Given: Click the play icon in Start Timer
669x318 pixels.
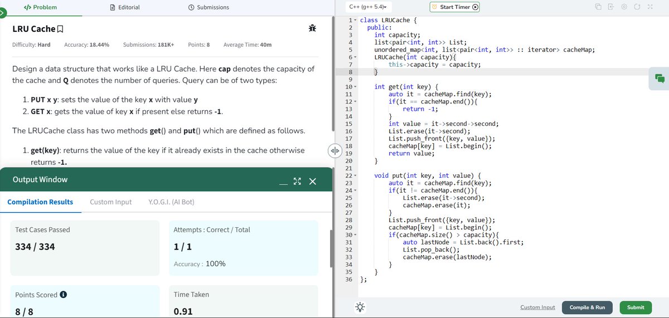Looking at the screenshot, I should coord(475,7).
